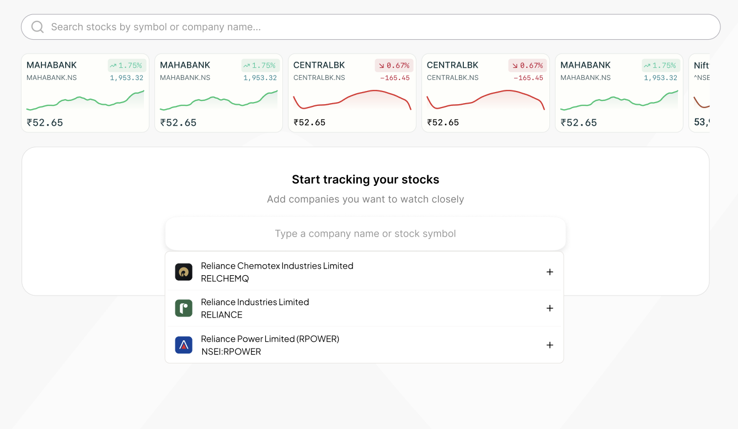Click the red 0.67% badge on CENTRALBK
738x429 pixels.
pos(394,65)
